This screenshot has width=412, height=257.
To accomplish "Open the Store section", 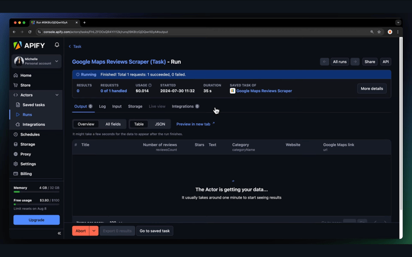I will pyautogui.click(x=25, y=85).
